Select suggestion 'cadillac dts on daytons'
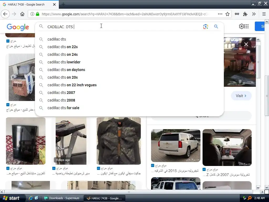 click(x=129, y=70)
